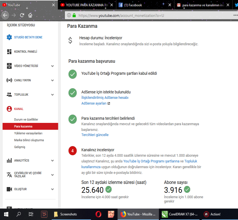Viewport: 238px width, 220px height.
Task: Expand the Çeviriler ve Çeviri Yazılar chevron
Action: pyautogui.click(x=52, y=175)
